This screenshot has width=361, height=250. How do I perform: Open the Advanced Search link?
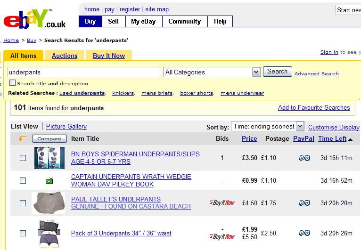click(x=317, y=73)
